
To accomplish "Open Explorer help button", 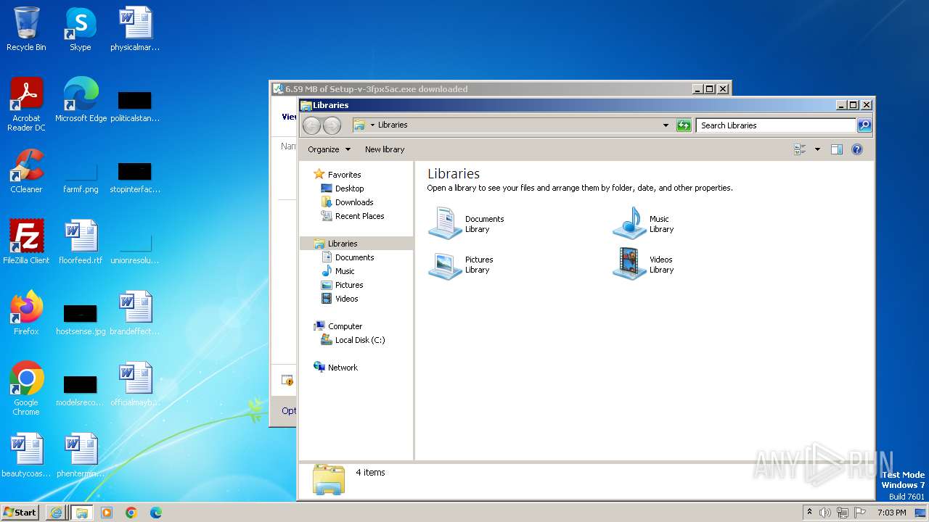I will [x=856, y=149].
